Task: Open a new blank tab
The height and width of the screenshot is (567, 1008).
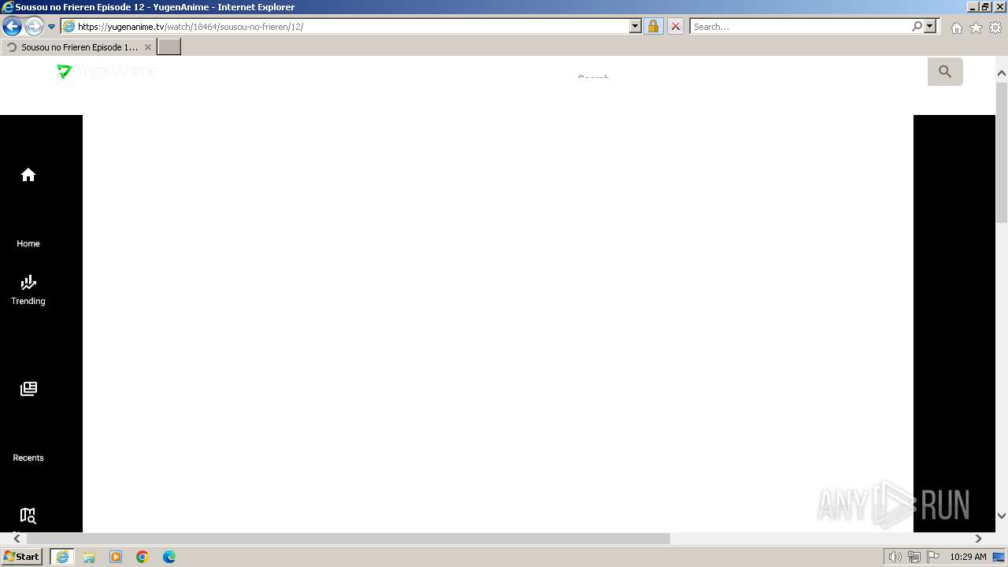Action: coord(169,46)
